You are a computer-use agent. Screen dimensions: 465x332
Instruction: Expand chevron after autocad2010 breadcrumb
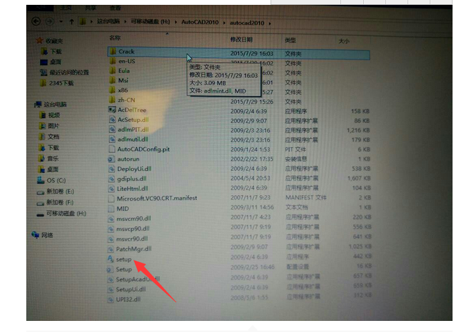click(x=270, y=23)
